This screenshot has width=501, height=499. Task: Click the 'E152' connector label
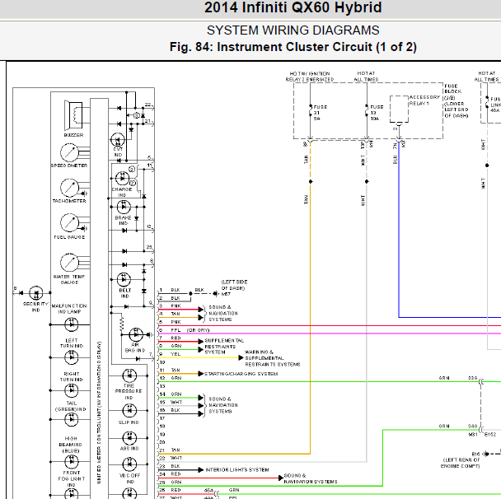coord(490,435)
